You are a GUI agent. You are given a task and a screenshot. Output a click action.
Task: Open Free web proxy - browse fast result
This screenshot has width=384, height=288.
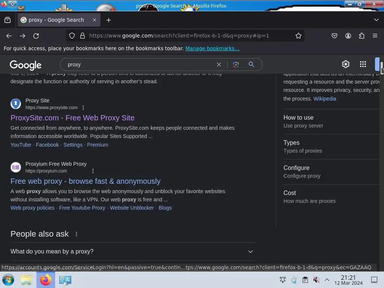click(x=85, y=181)
